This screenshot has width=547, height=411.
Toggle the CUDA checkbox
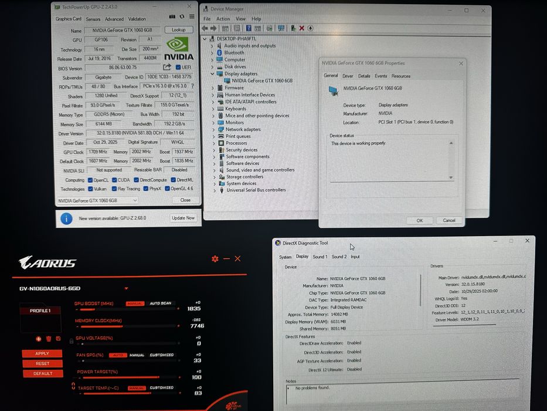[114, 180]
